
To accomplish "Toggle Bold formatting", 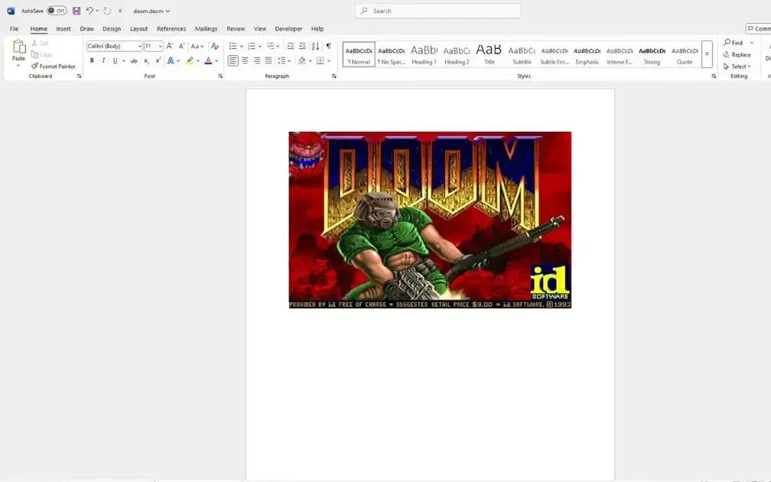I will coord(92,61).
